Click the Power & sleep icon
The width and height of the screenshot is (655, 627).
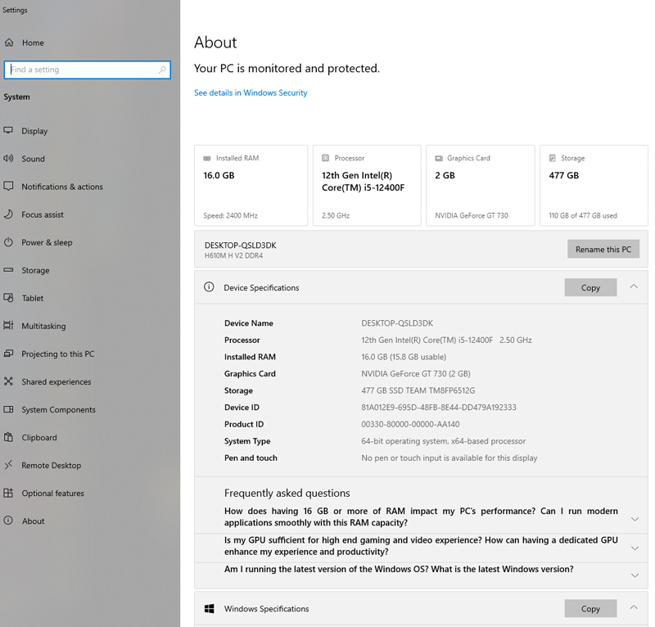(8, 242)
